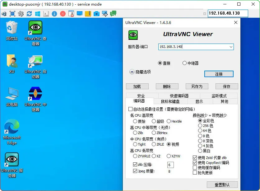The width and height of the screenshot is (260, 191).
Task: Open the 服务器:端口 dropdown arrow
Action: click(231, 47)
